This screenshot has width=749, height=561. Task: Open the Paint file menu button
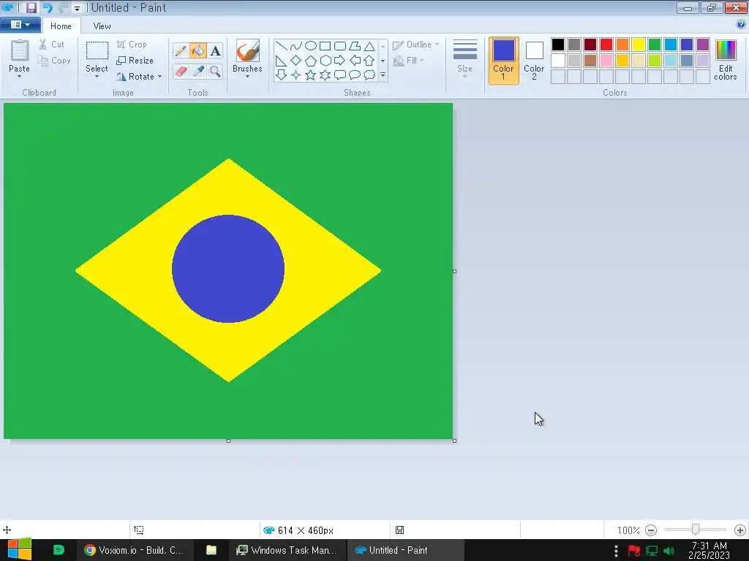pos(20,25)
